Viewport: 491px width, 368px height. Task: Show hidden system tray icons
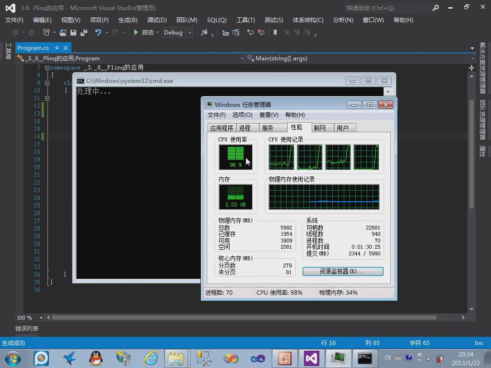[x=428, y=359]
